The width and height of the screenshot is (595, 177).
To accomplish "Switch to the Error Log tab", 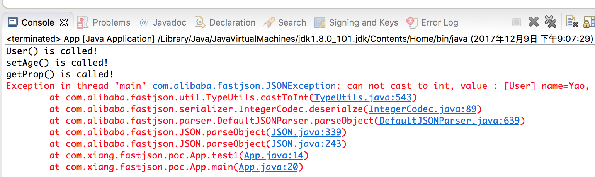I will pos(440,22).
